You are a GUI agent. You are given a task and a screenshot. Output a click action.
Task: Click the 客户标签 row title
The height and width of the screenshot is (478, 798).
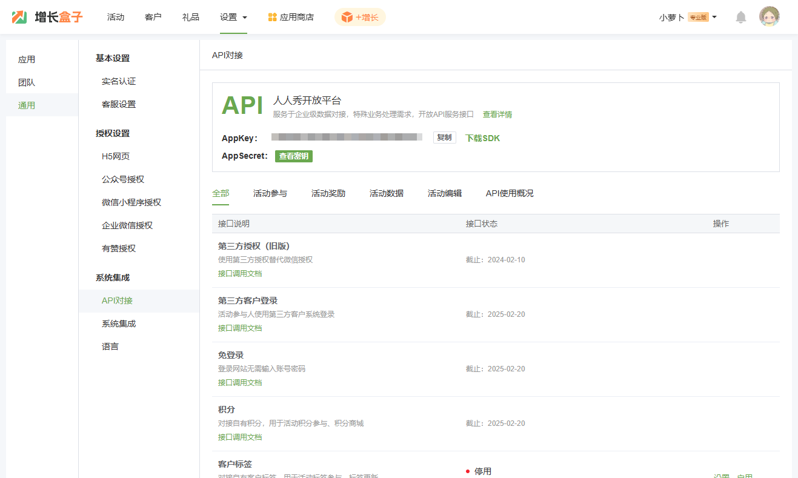coord(235,464)
